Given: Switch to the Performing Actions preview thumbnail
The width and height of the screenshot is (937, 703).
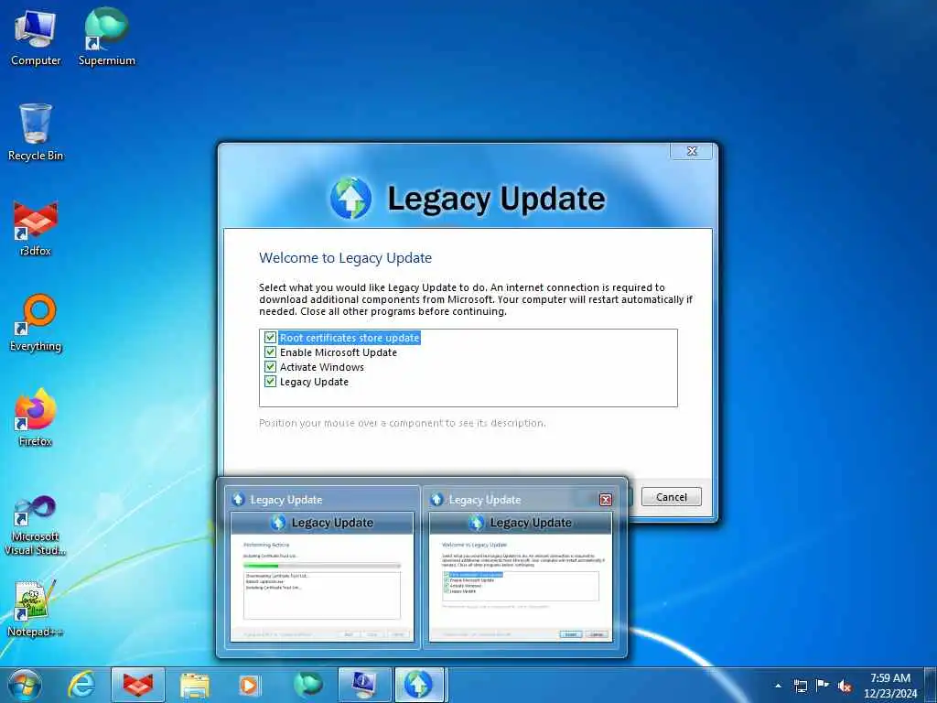Looking at the screenshot, I should pos(321,577).
